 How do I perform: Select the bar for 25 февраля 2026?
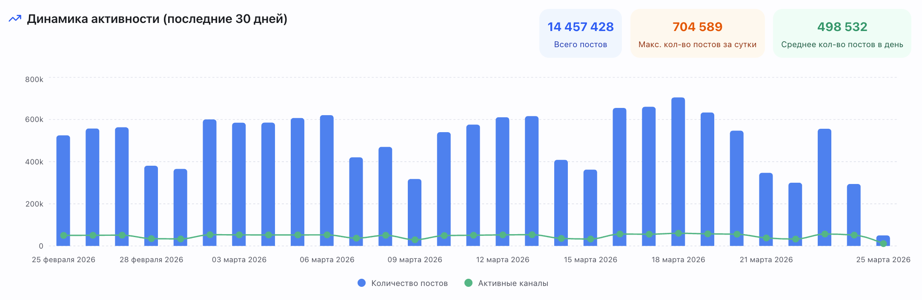(x=63, y=187)
